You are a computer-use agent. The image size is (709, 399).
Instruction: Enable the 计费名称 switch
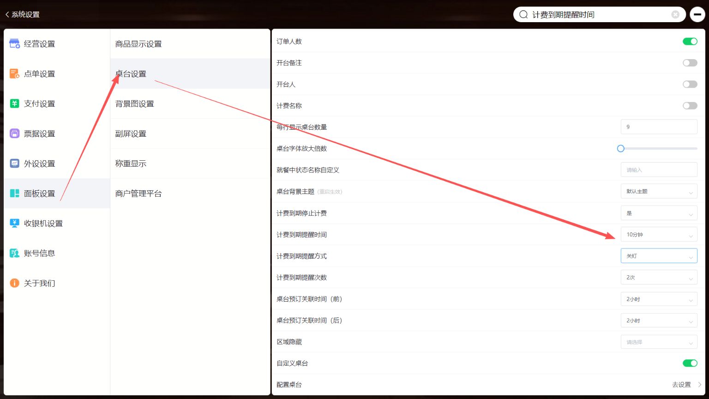690,106
